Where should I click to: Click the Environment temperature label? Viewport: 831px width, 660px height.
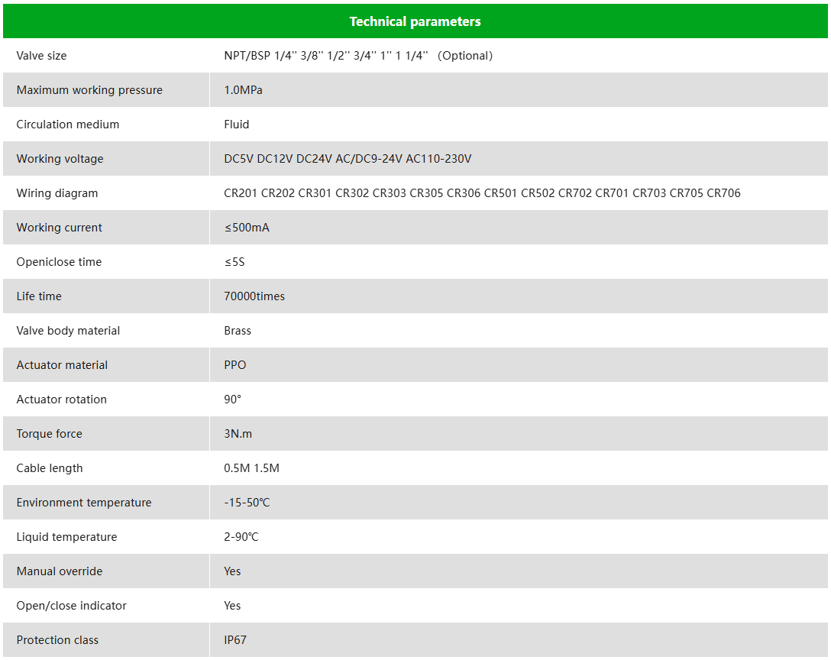(x=84, y=503)
